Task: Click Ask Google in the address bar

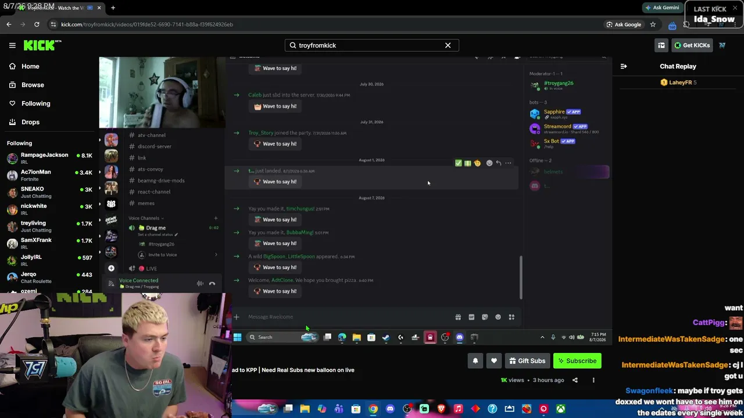Action: click(x=624, y=24)
